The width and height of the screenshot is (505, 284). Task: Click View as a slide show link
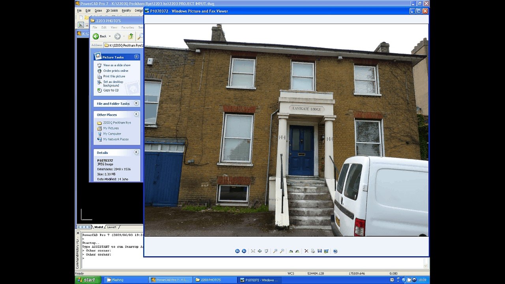point(117,65)
